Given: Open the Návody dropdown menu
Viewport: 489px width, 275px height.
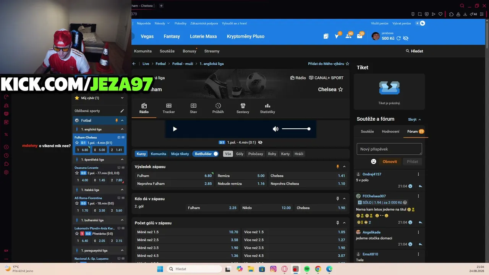Looking at the screenshot, I should (x=162, y=23).
